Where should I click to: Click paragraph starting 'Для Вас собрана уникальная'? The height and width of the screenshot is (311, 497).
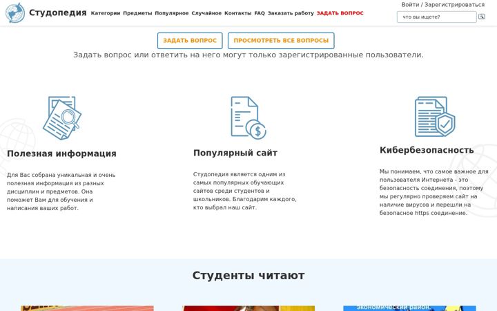(61, 191)
